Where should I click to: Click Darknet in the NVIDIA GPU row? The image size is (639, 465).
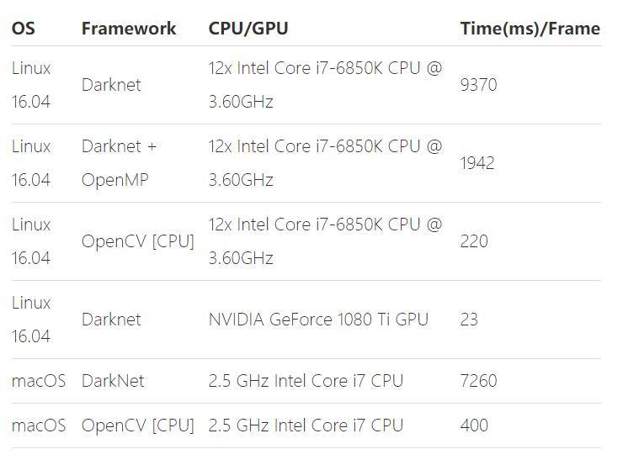tap(111, 320)
